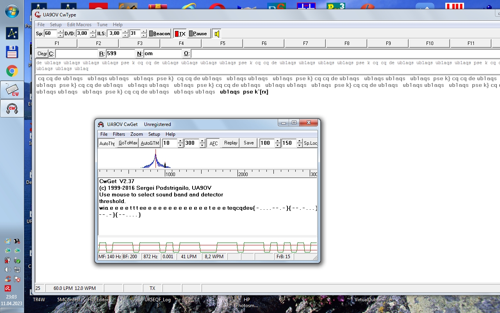Open the Filters menu in CwGet
Viewport: 500px width, 313px height.
(x=119, y=134)
